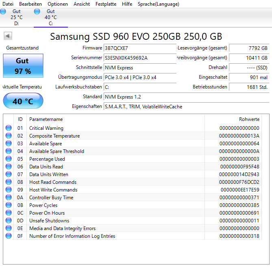Click raw value 0000000F76DCD2
The height and width of the screenshot is (267, 272).
point(239,182)
